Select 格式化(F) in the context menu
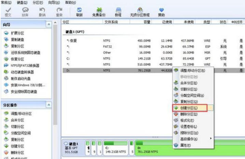245x159 pixels. click(x=193, y=121)
